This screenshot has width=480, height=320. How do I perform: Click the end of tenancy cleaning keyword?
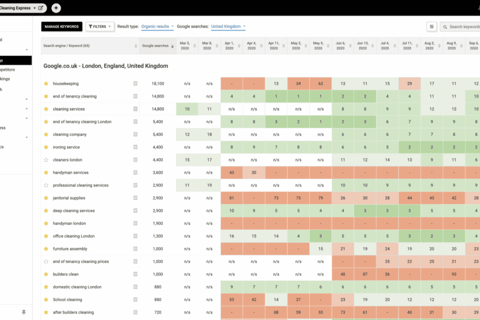pyautogui.click(x=75, y=97)
